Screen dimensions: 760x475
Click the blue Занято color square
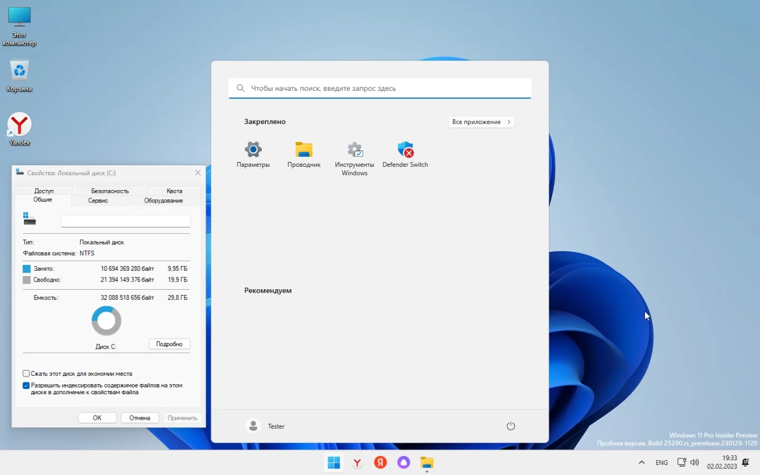(x=26, y=269)
